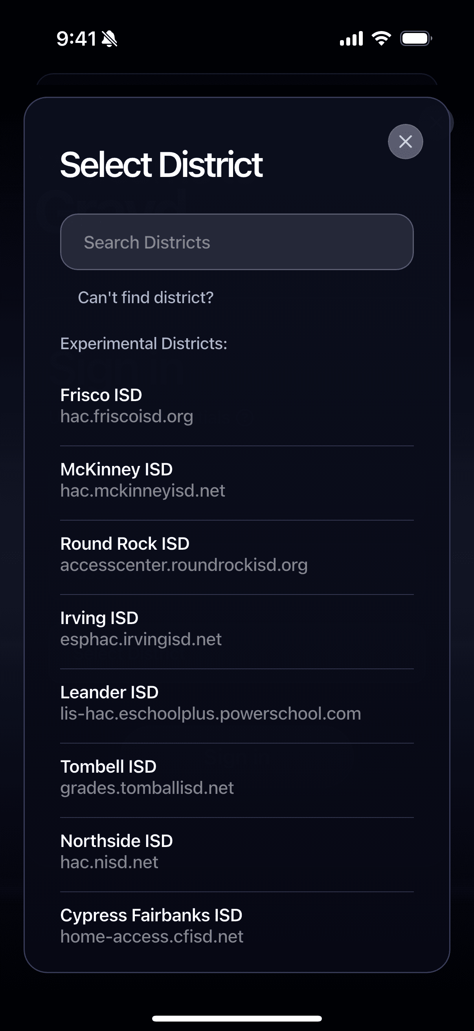Select Frisco ISD from the list

(237, 405)
